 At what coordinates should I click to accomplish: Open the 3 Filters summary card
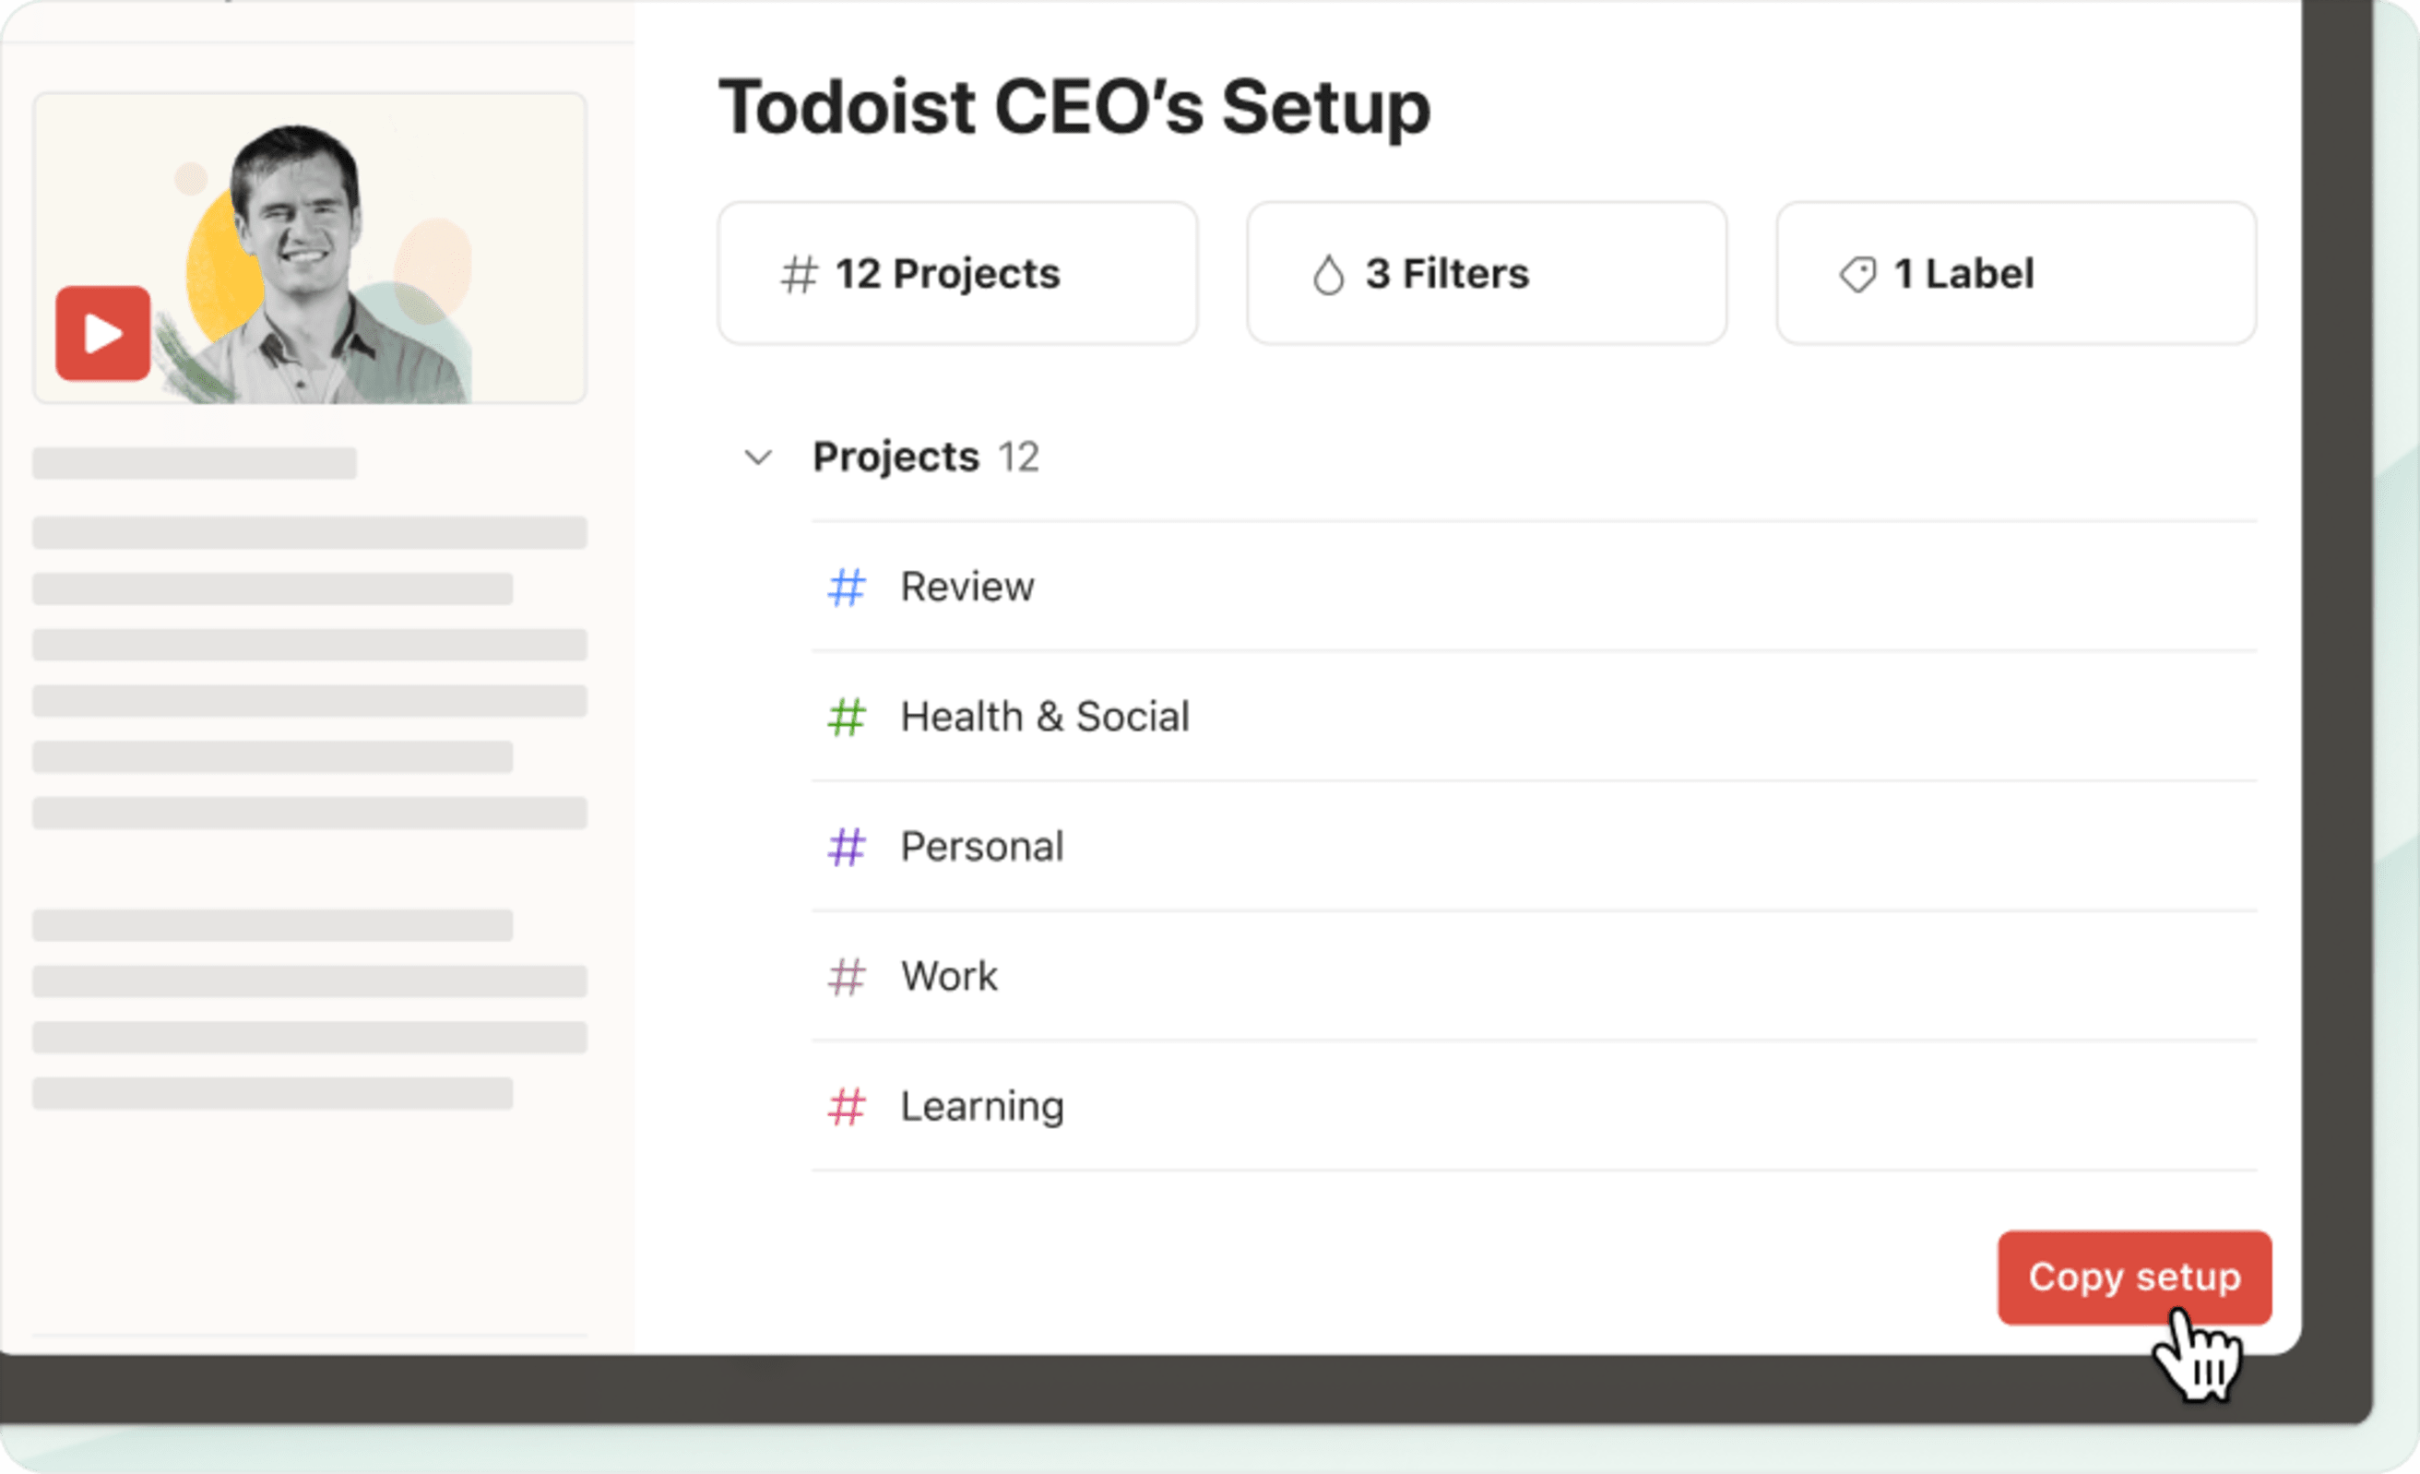click(x=1487, y=274)
